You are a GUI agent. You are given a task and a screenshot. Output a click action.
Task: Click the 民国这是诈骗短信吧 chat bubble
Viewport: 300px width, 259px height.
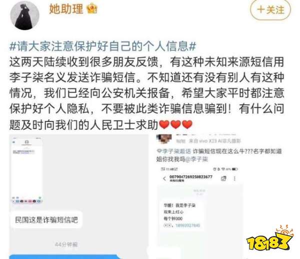(x=46, y=220)
